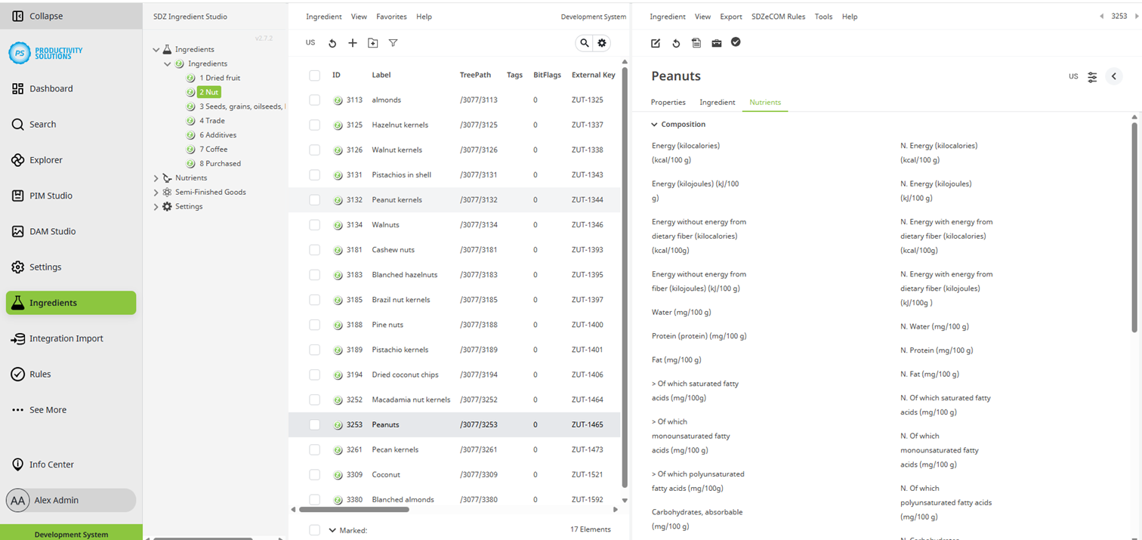This screenshot has height=540, width=1142.
Task: Toggle the select-all checkbox above the ID column
Action: click(x=314, y=75)
